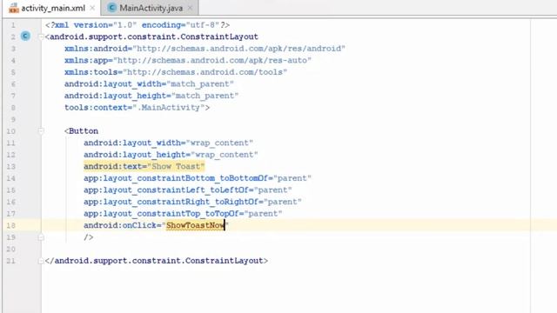The image size is (557, 313).
Task: Click the opening android.support.constraint.ConstraintLayout tag
Action: tap(151, 37)
